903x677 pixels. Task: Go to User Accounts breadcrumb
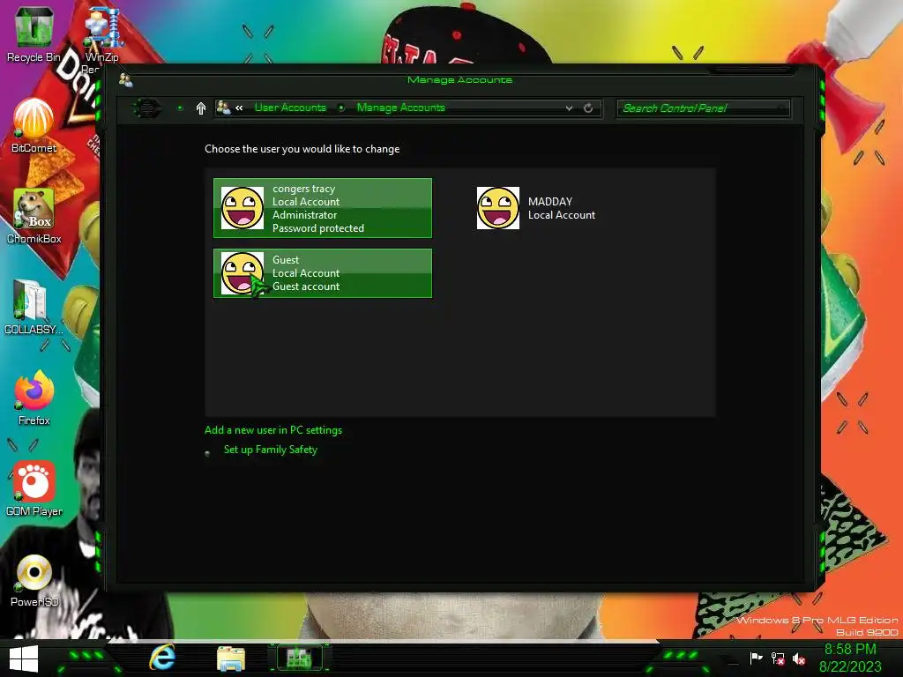290,108
